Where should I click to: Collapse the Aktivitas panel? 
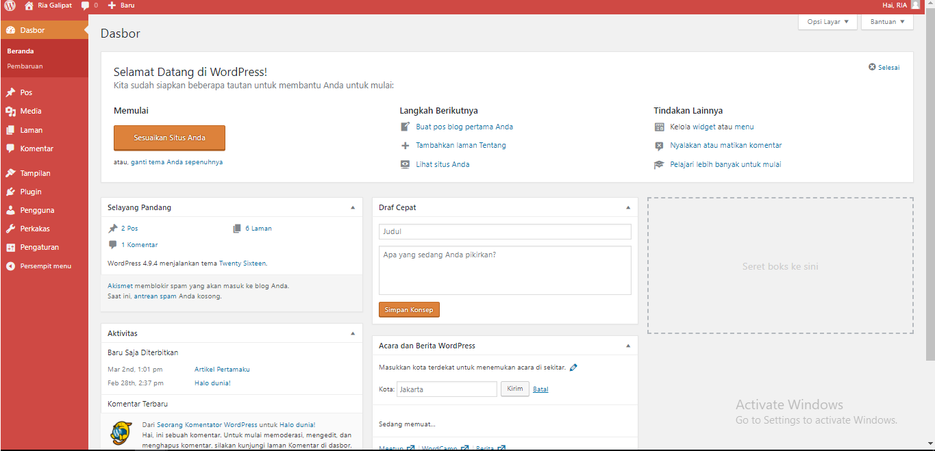[353, 333]
